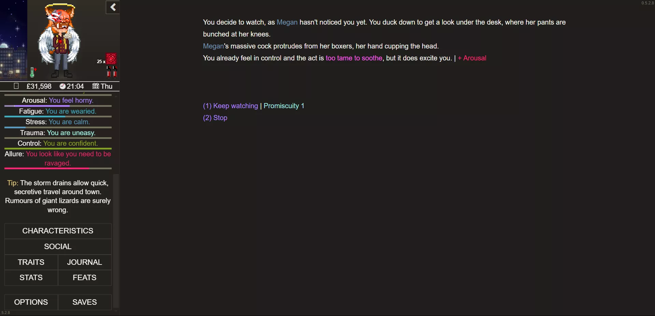The image size is (655, 316).
Task: Collapse the sidebar with the arrow button
Action: pos(113,7)
